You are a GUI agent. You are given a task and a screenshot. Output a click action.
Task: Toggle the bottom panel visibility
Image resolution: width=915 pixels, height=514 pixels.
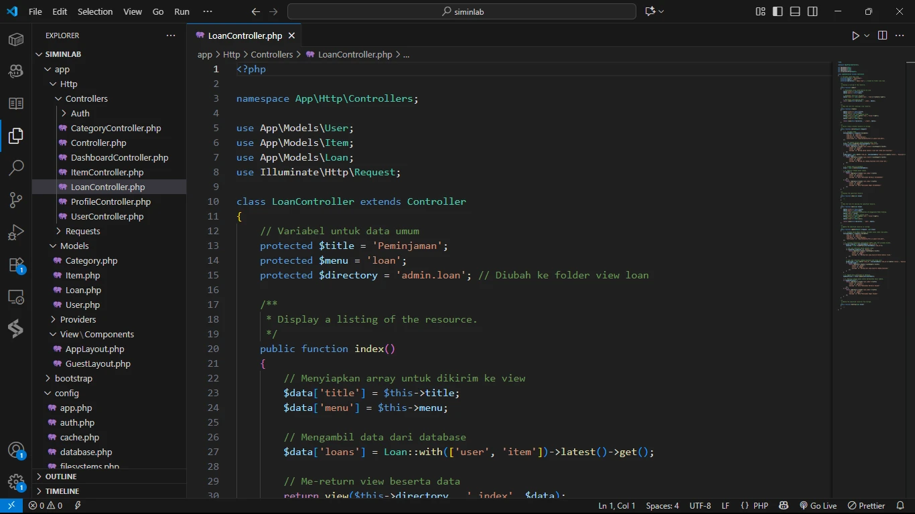[x=795, y=11]
